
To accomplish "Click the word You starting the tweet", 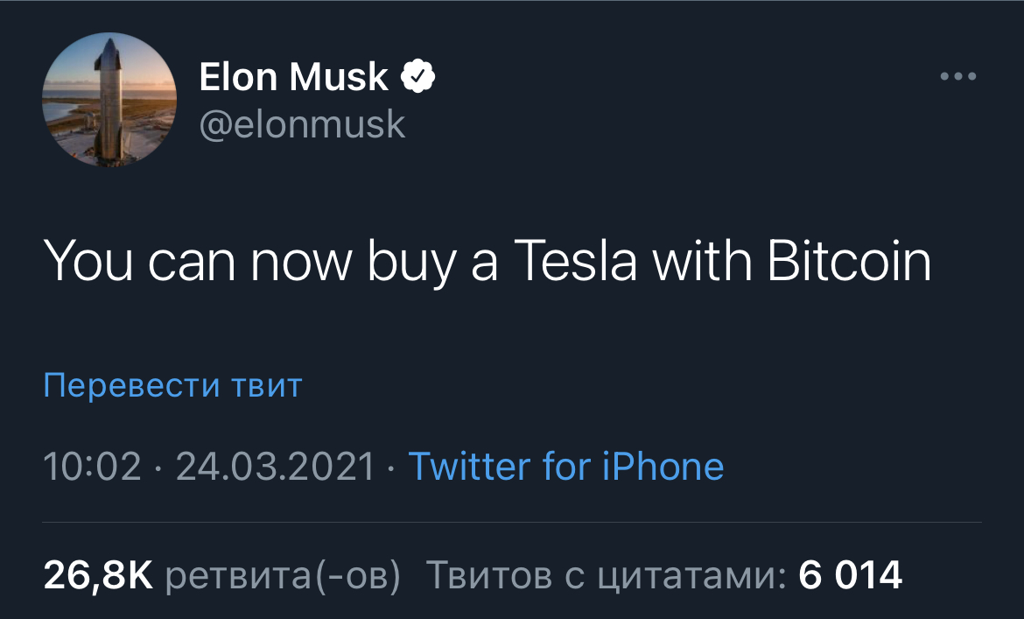I will point(87,261).
